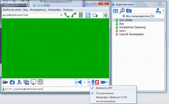The height and width of the screenshot is (104, 169).
Task: Click the green call handset icon
Action: click(67, 15)
